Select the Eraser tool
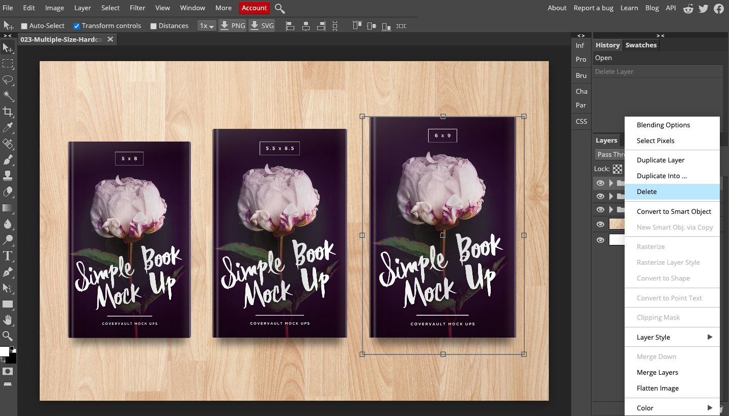This screenshot has height=416, width=729. pos(8,192)
